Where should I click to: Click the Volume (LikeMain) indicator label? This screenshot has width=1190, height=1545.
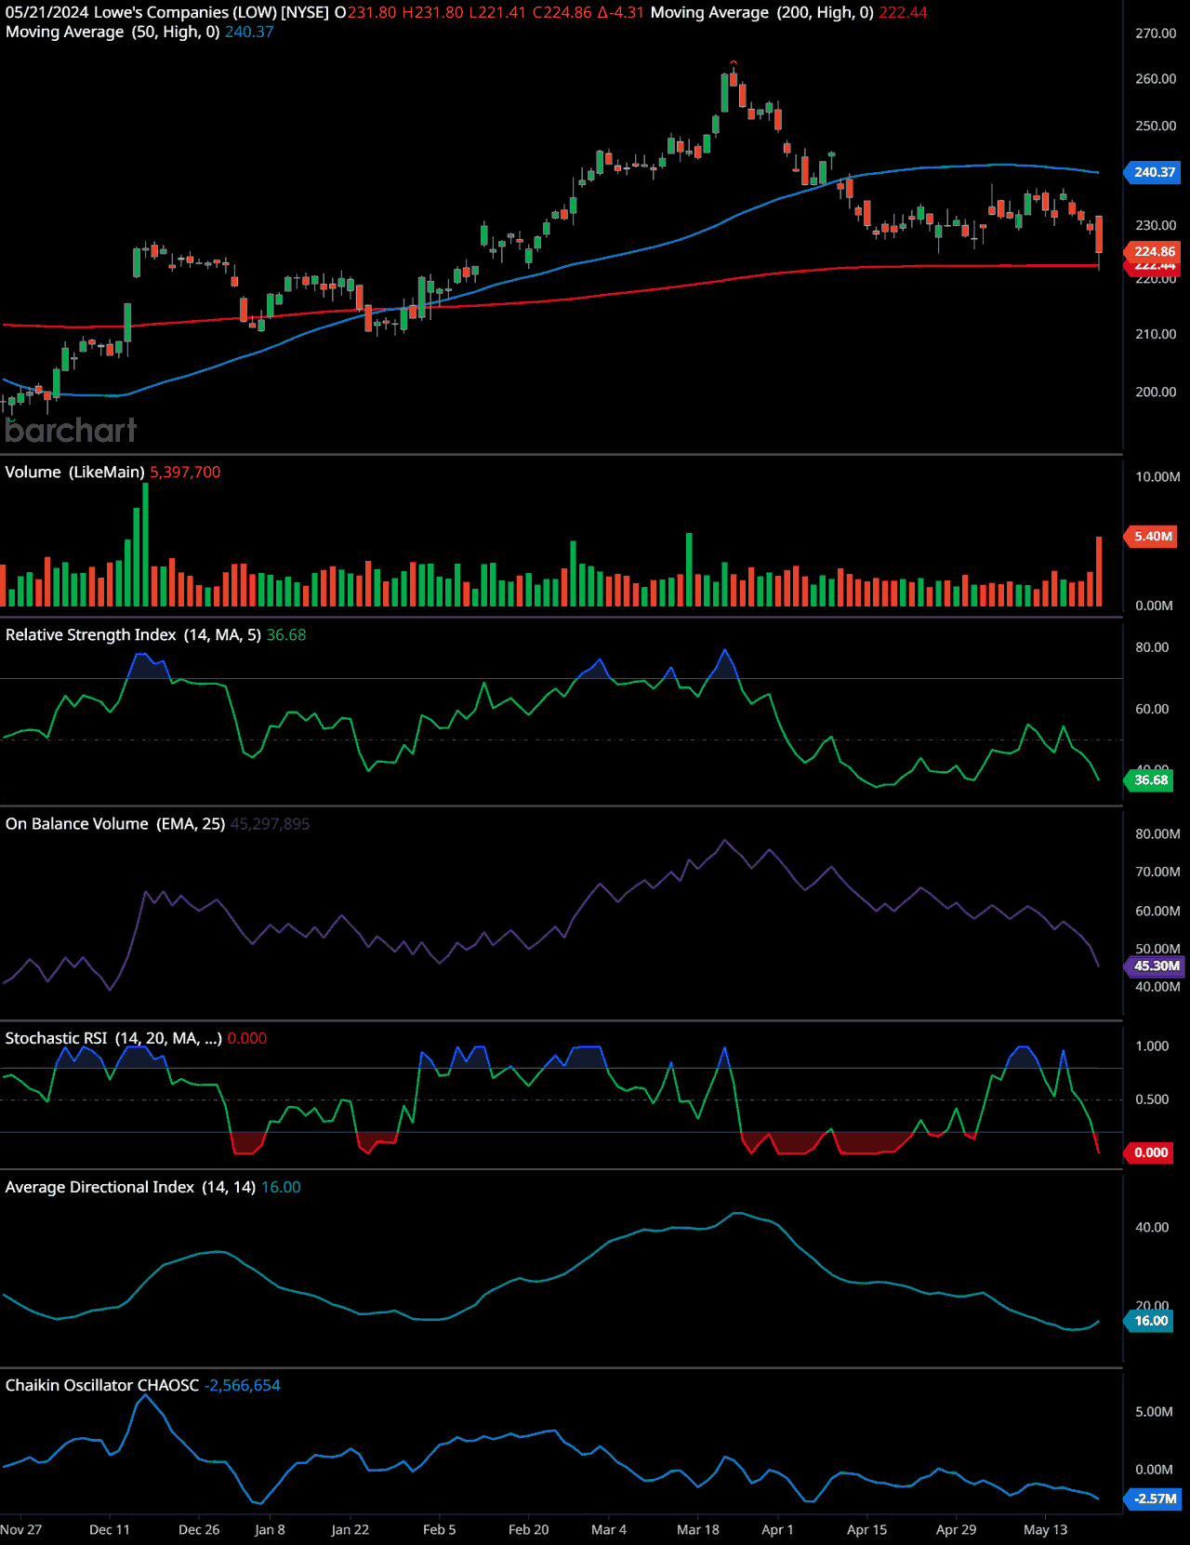pyautogui.click(x=74, y=473)
